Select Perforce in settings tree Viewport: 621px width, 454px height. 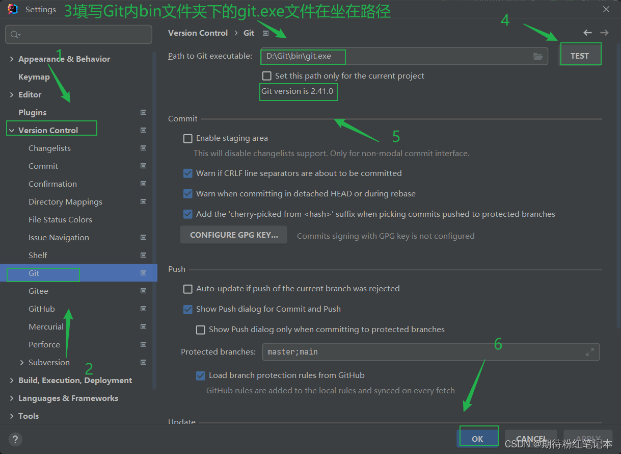point(44,345)
